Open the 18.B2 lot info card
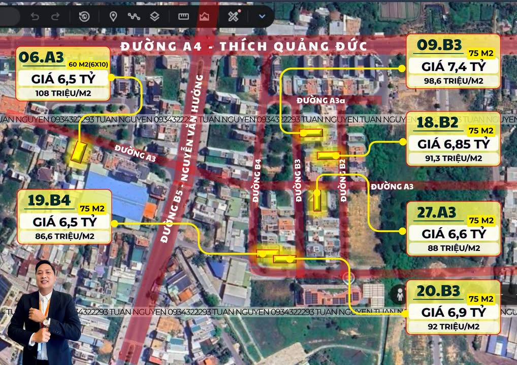Viewport: 517px width, 365px height. [453, 139]
